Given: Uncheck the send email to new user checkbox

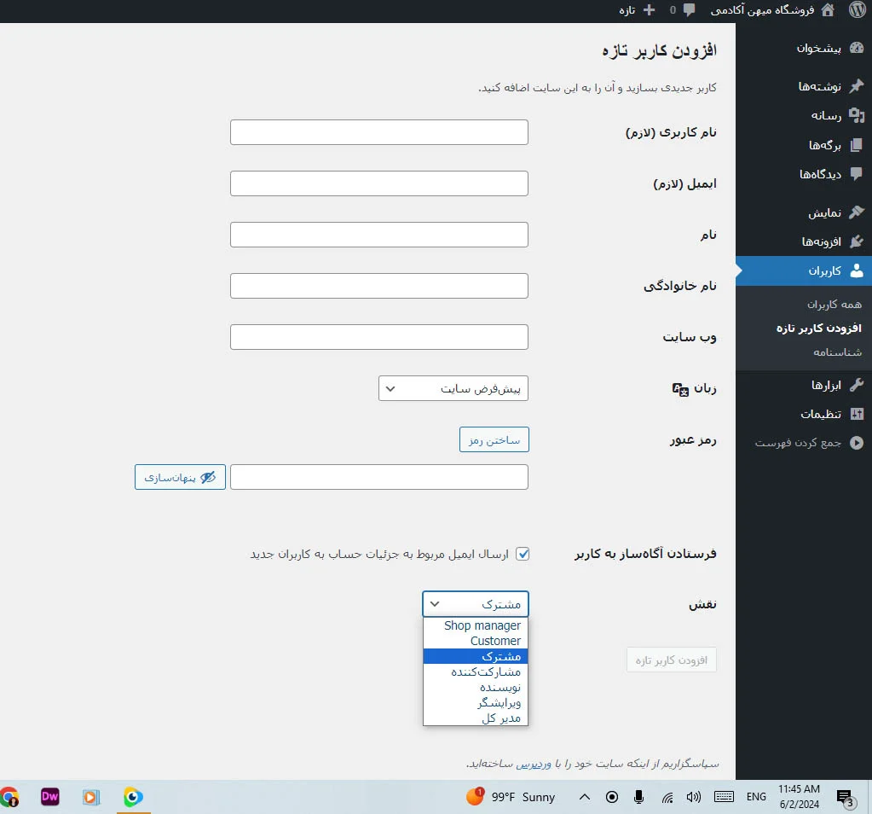Looking at the screenshot, I should click(523, 553).
